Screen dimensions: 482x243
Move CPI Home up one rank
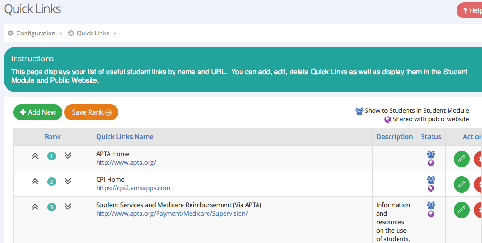coord(35,182)
